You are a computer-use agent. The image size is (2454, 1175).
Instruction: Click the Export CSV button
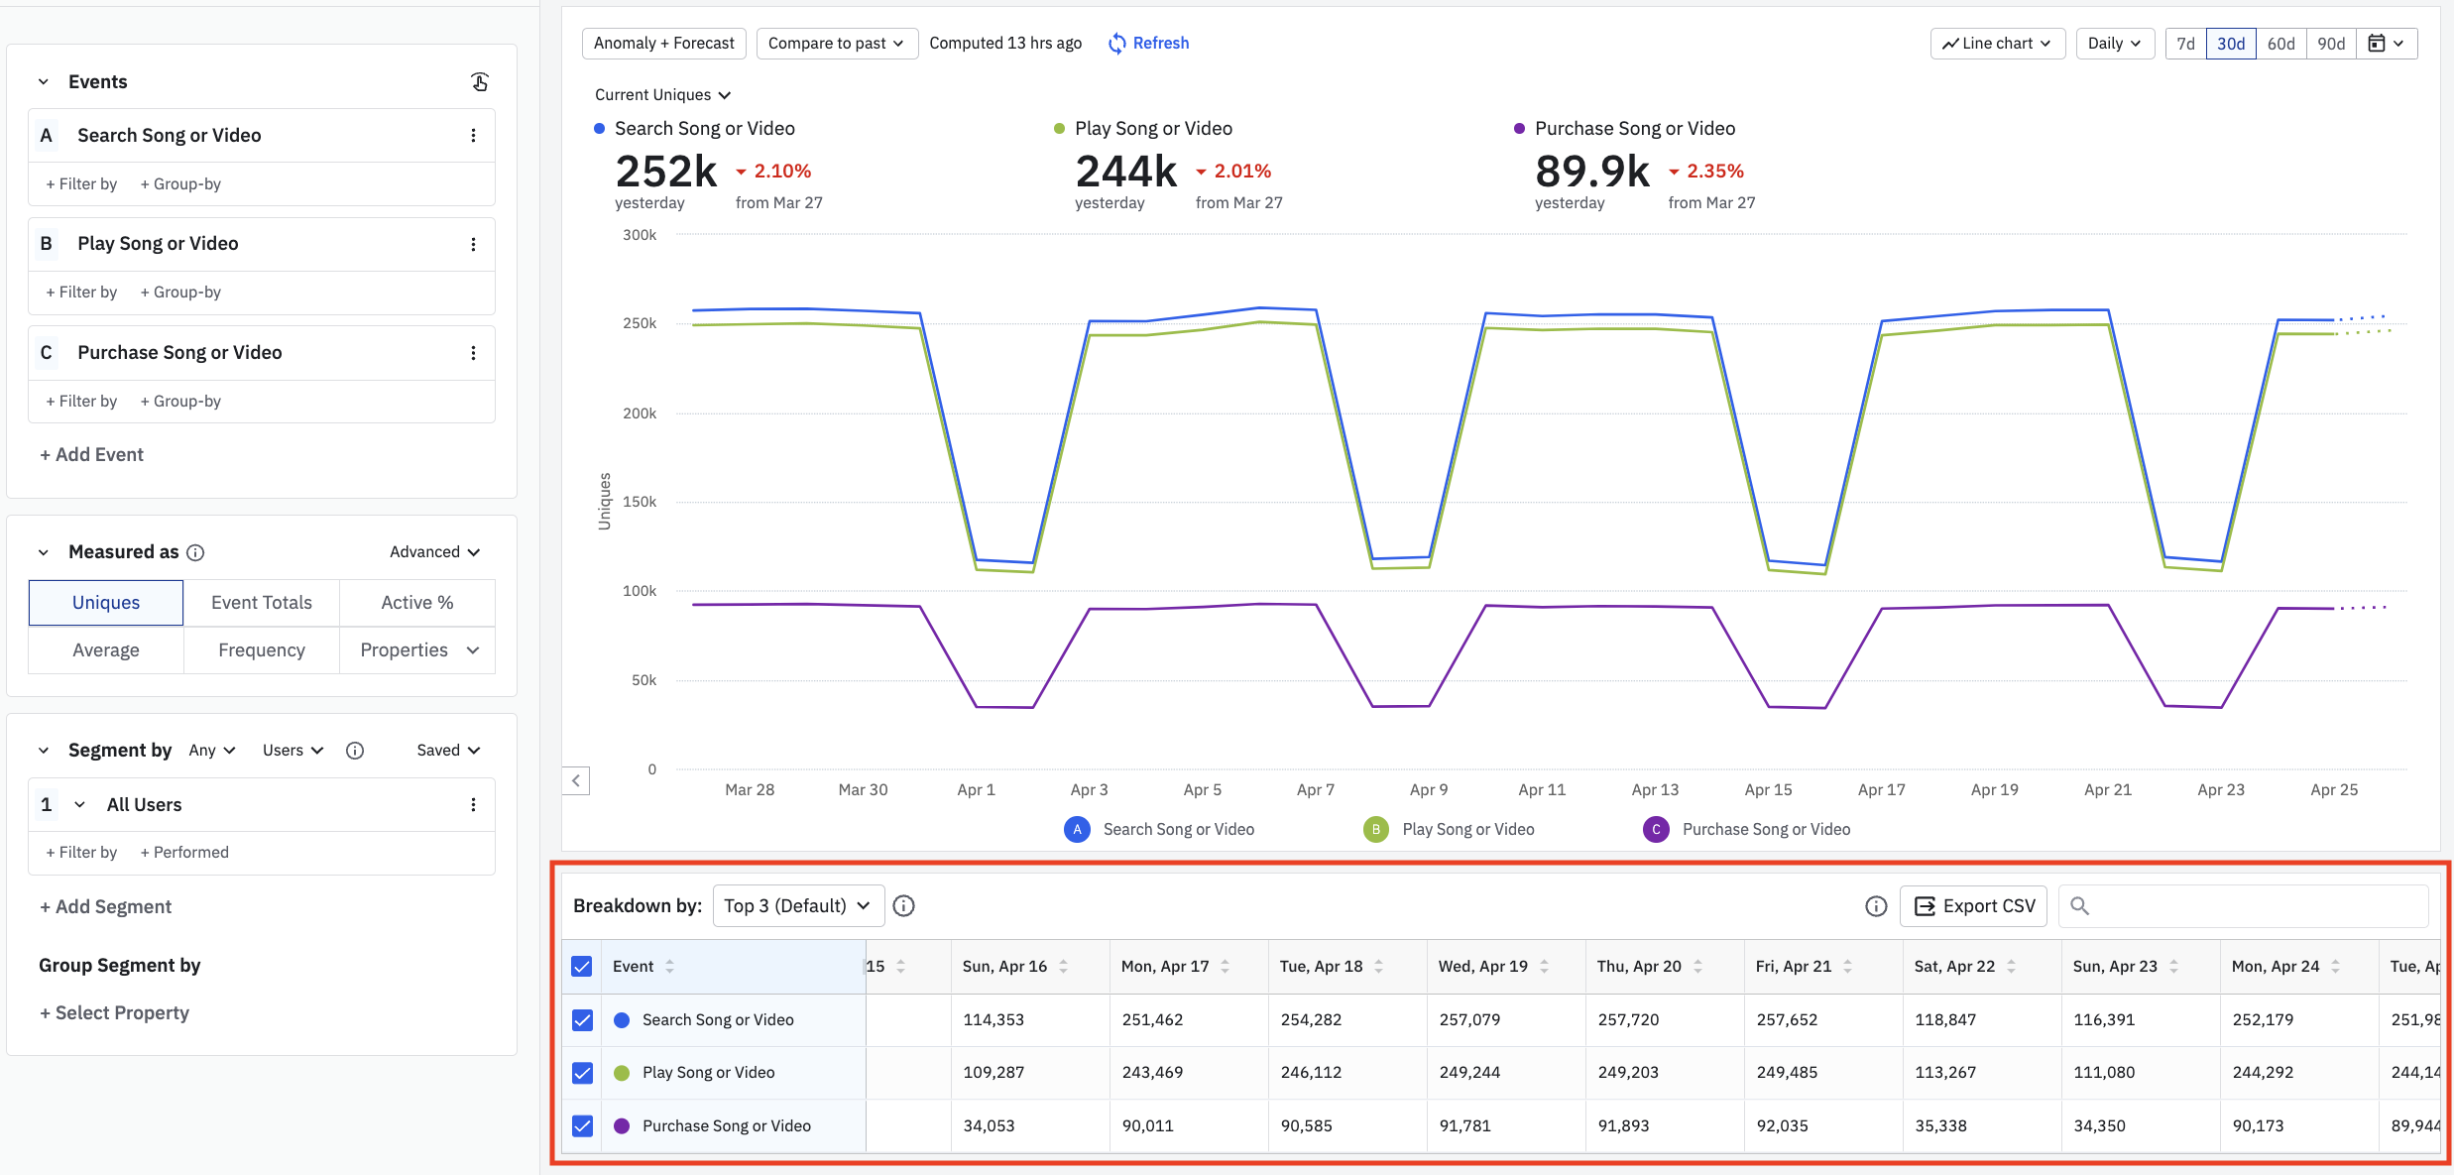pyautogui.click(x=1973, y=906)
